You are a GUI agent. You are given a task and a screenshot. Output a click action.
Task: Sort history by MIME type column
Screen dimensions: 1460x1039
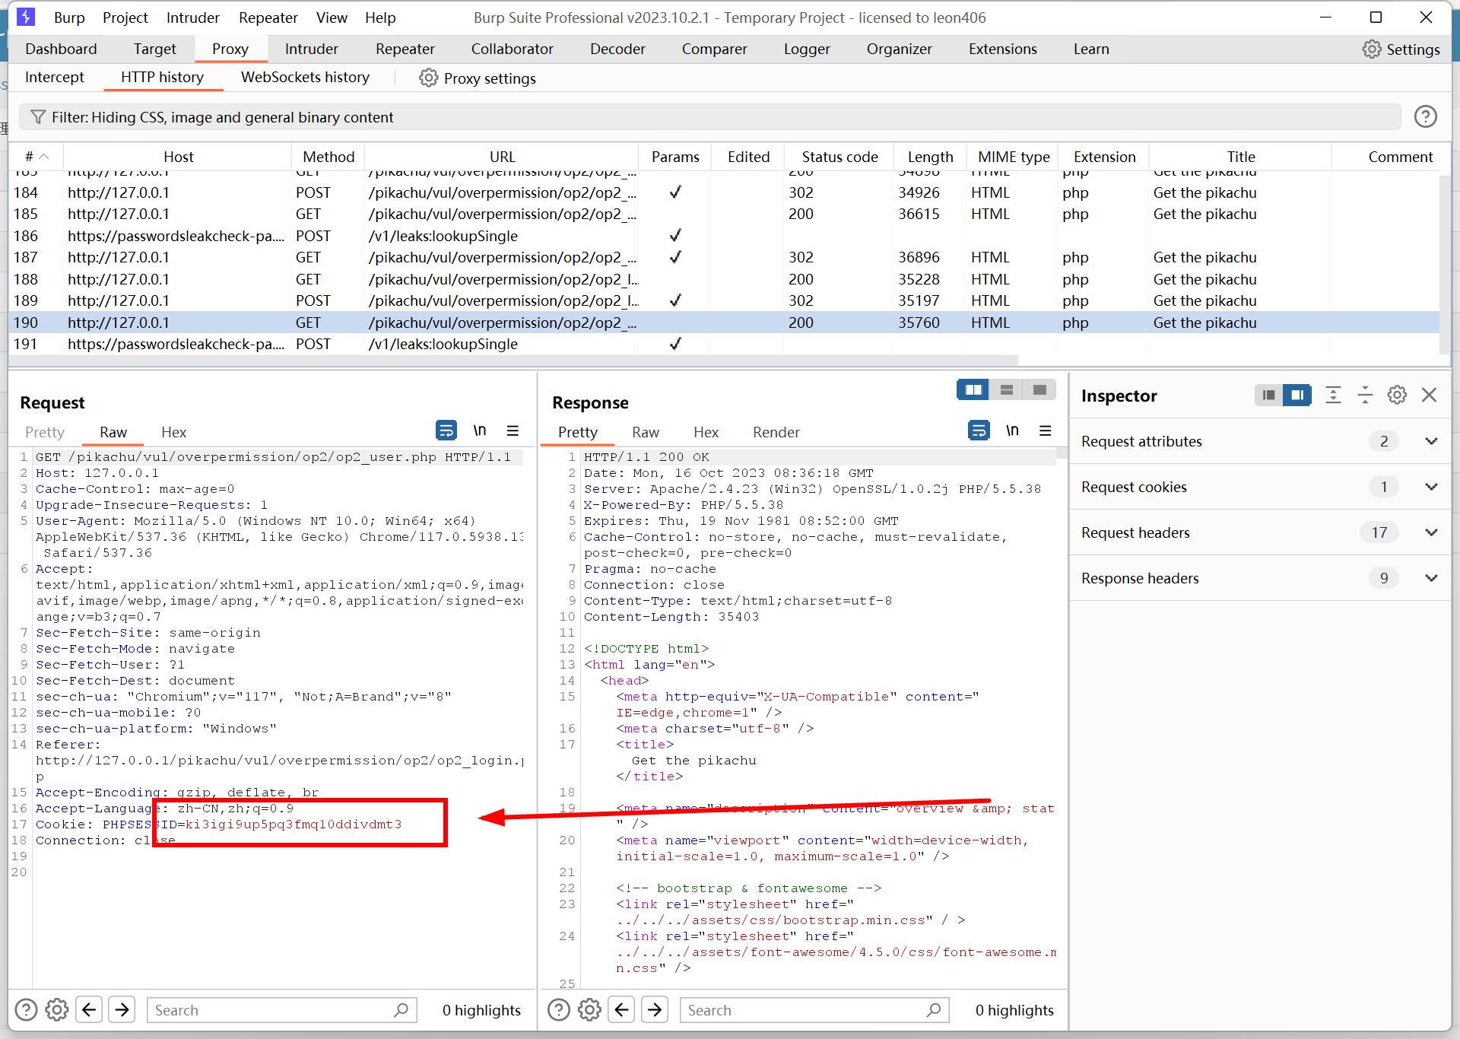click(x=1013, y=157)
